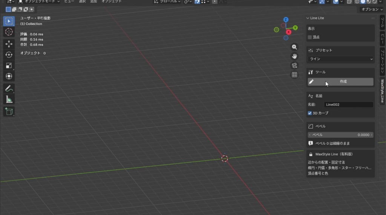The image size is (386, 215).
Task: Open the viewport shading options dropdown
Action: pos(381,2)
